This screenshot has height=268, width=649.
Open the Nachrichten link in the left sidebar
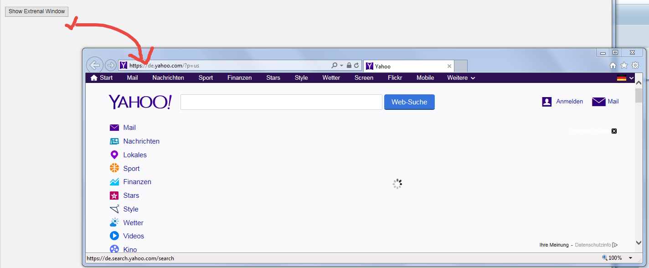click(x=141, y=141)
